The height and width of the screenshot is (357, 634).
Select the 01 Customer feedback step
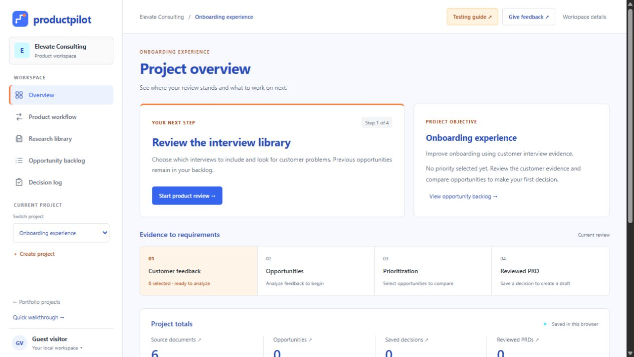click(x=198, y=271)
